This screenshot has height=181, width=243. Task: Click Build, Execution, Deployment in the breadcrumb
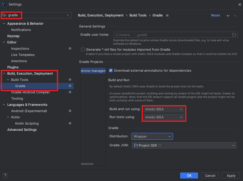(x=101, y=15)
